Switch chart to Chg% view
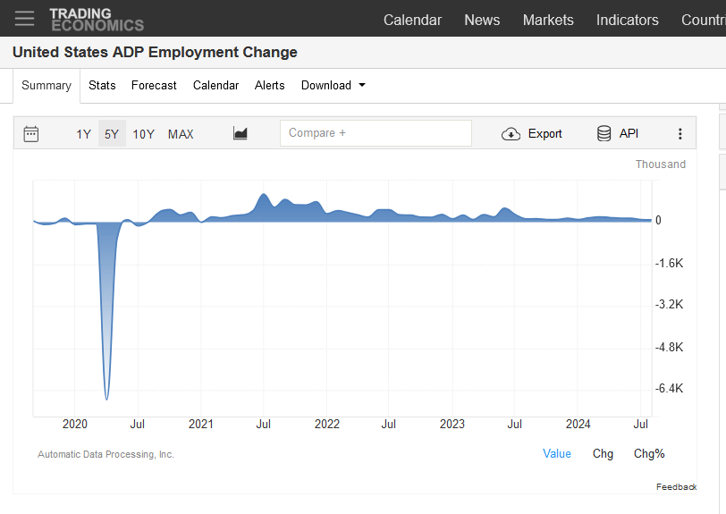The image size is (726, 514). 649,454
